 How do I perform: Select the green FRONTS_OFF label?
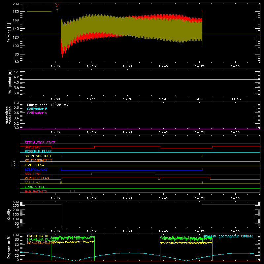point(35,187)
